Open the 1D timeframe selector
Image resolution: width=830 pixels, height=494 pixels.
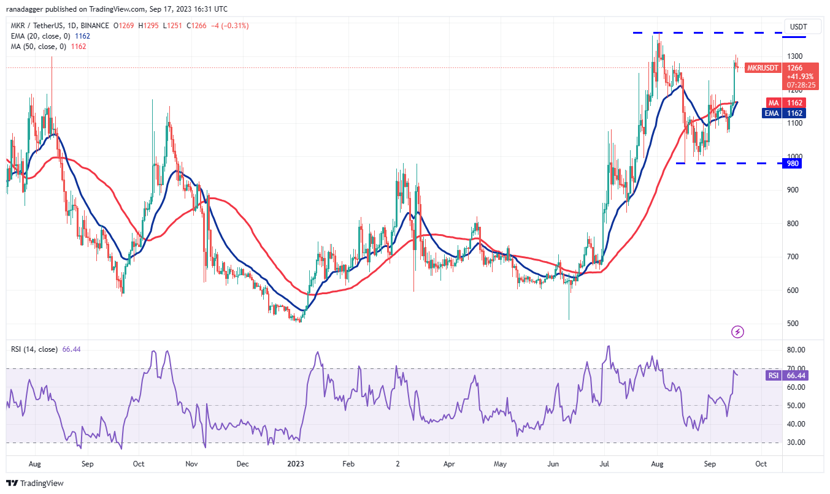72,26
